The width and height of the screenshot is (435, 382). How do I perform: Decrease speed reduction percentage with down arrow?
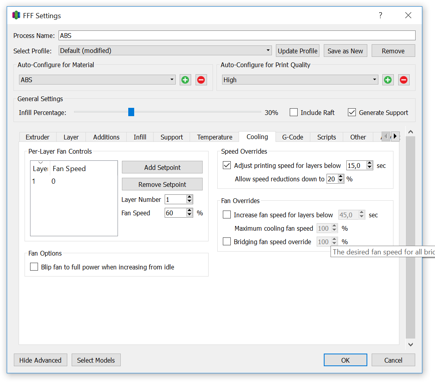341,181
